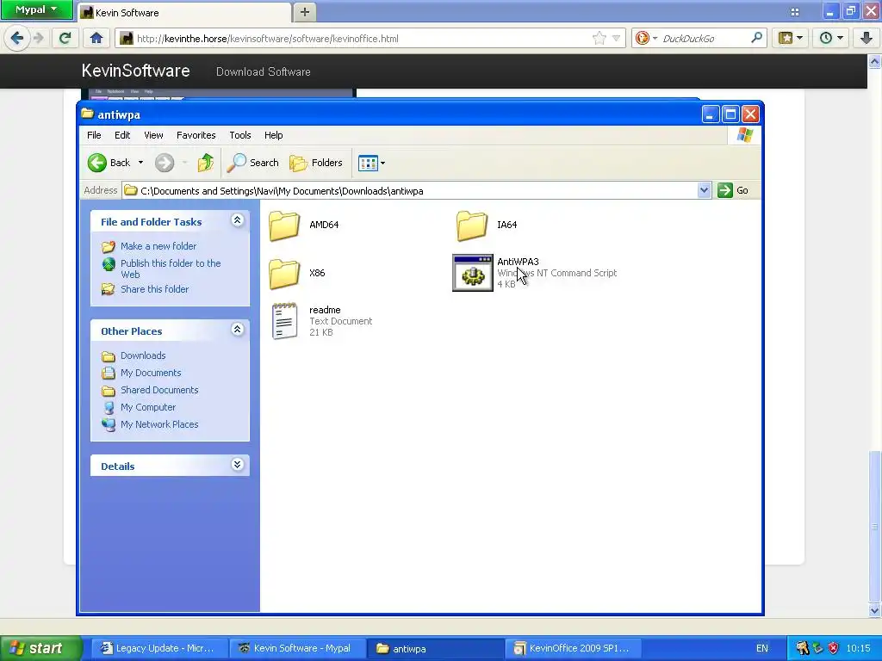Viewport: 882px width, 661px height.
Task: Collapse the File and Folder Tasks panel
Action: pyautogui.click(x=238, y=220)
